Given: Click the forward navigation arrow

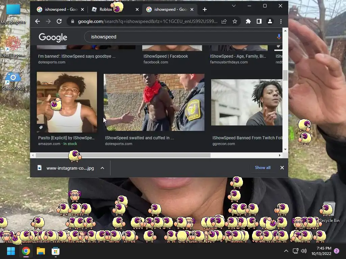Looking at the screenshot, I should coord(48,21).
